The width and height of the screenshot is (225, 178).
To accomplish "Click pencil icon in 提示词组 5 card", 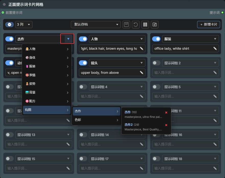I will click(215, 96).
